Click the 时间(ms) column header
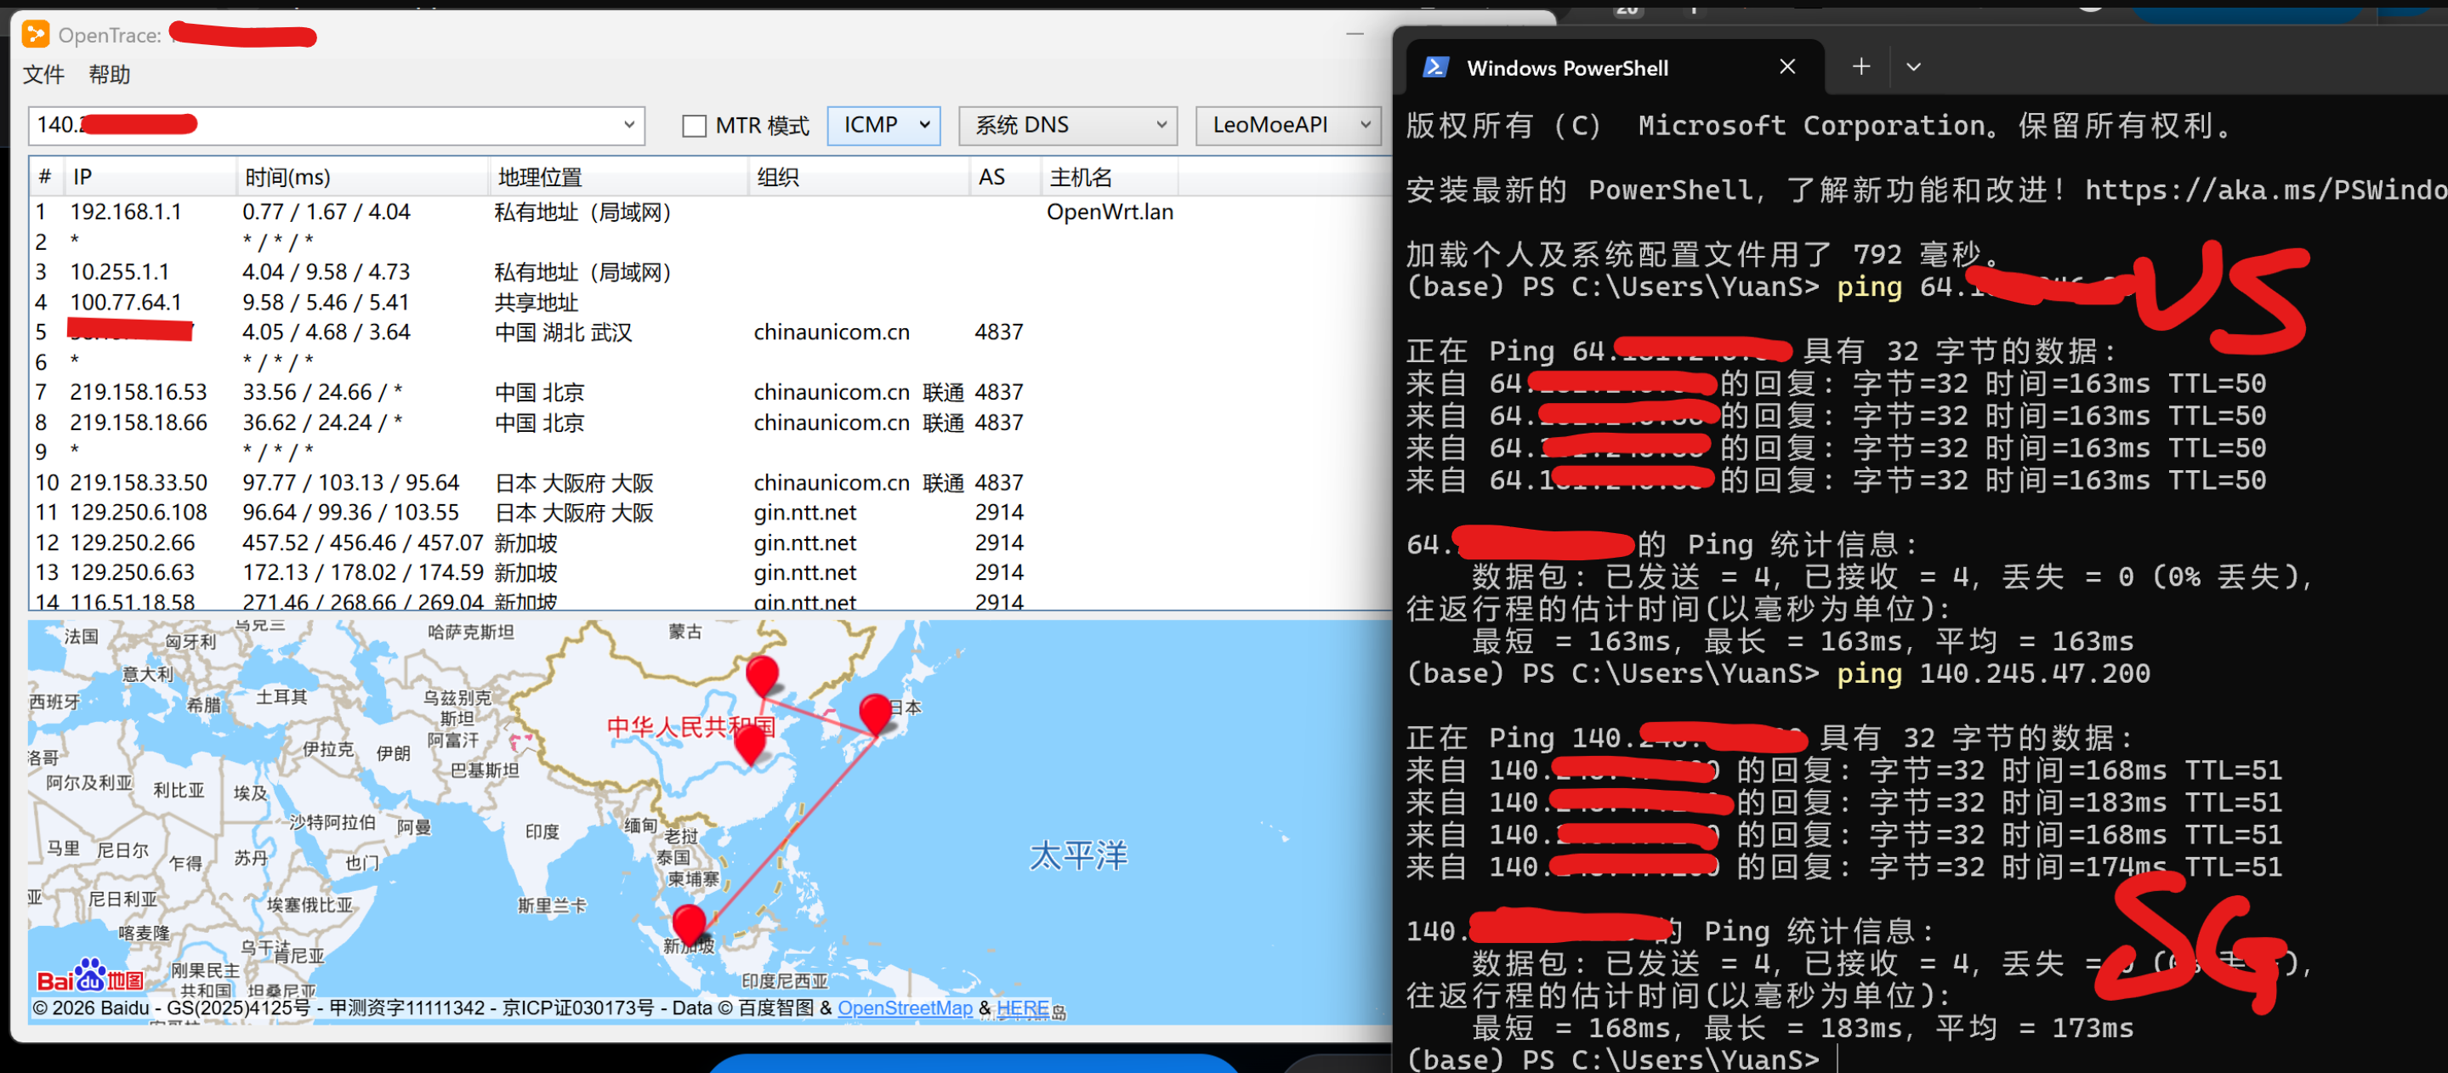2448x1073 pixels. (288, 178)
